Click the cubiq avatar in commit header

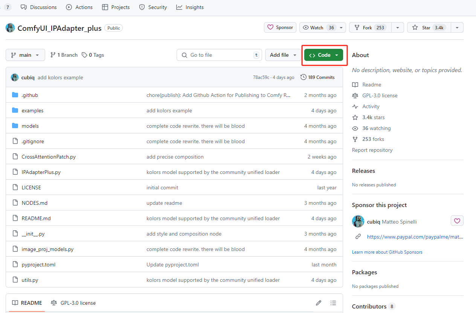[x=15, y=77]
